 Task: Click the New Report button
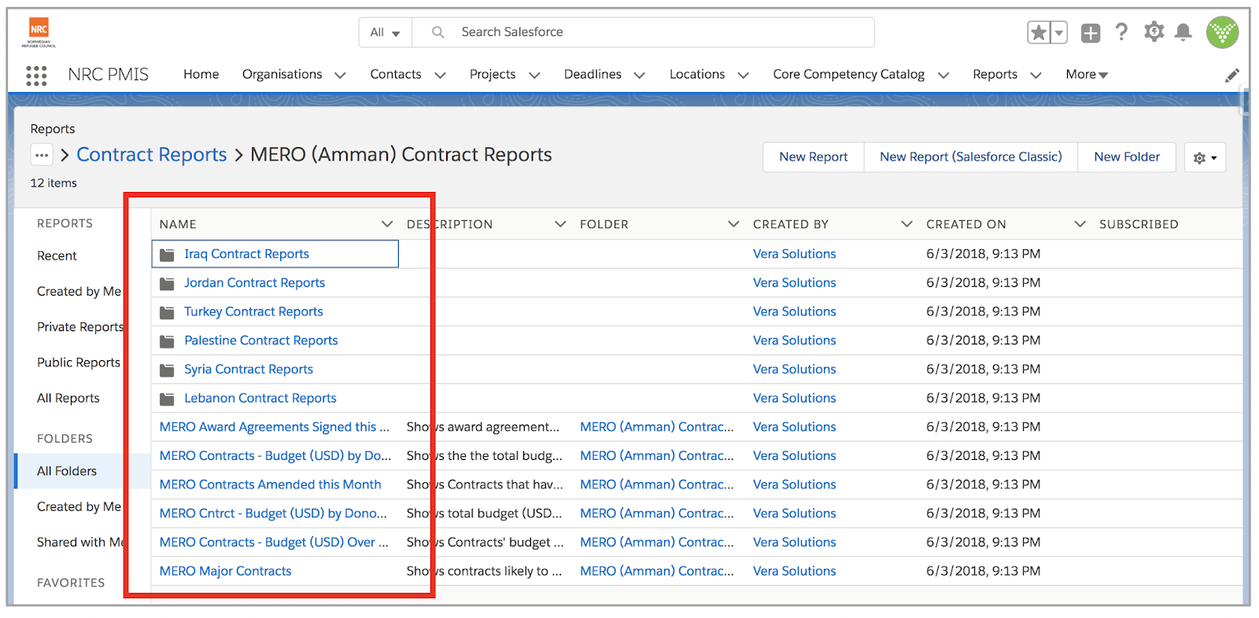[x=813, y=157]
